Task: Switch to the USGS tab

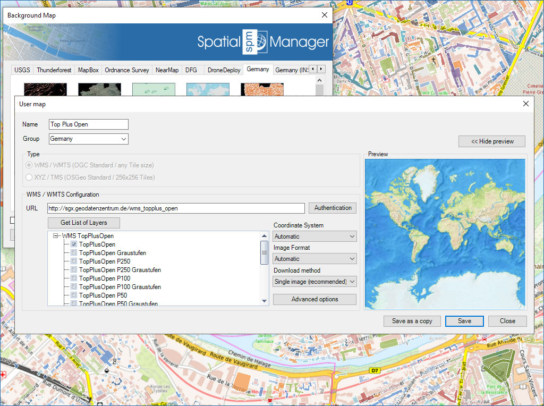Action: coord(22,70)
